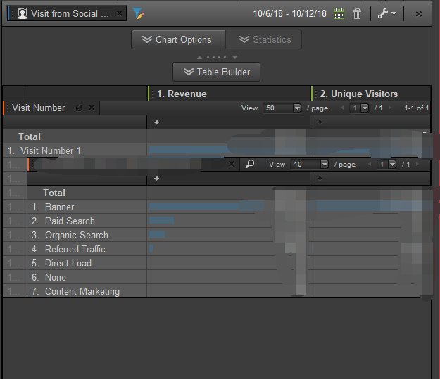The width and height of the screenshot is (440, 379).
Task: Open the Table Builder panel
Action: (216, 72)
